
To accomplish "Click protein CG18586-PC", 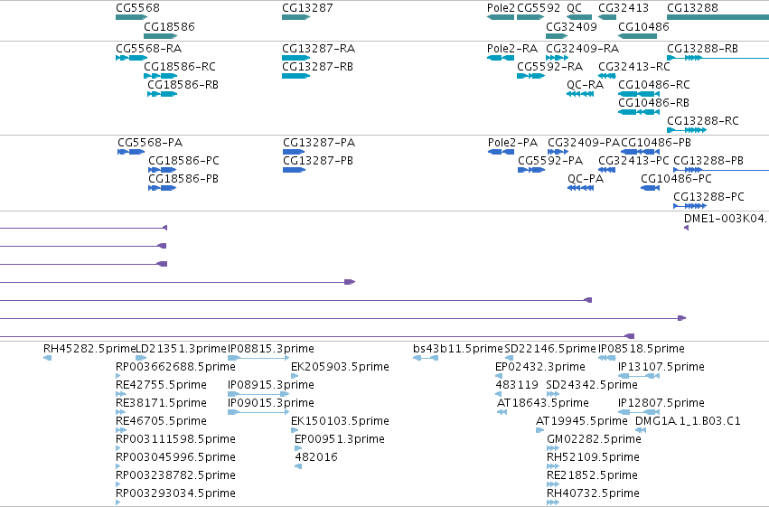I will (184, 161).
